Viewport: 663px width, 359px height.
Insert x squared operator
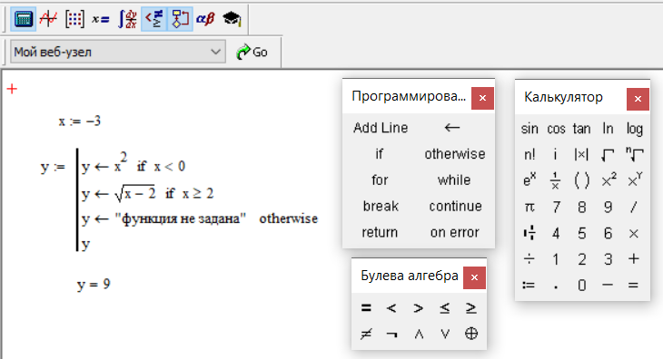[x=609, y=180]
